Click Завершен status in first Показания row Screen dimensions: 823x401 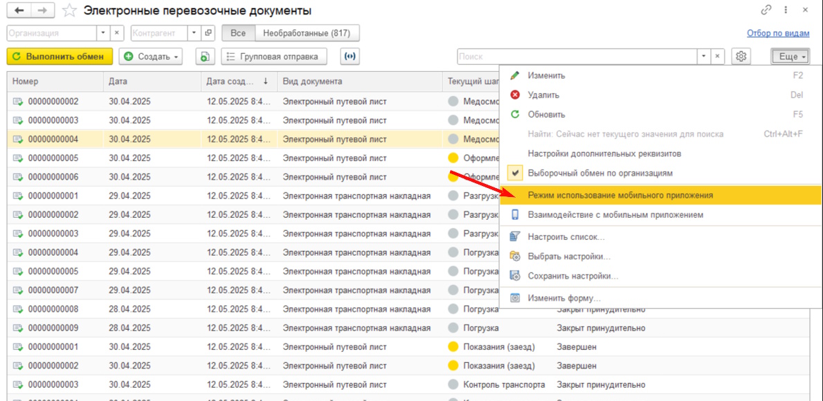pyautogui.click(x=577, y=347)
